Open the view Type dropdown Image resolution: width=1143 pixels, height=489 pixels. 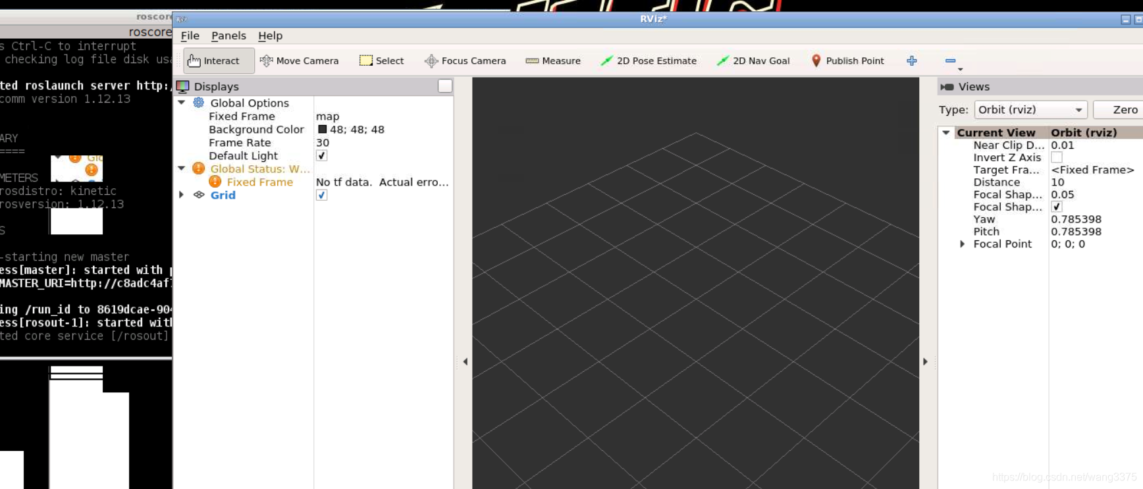point(1030,110)
